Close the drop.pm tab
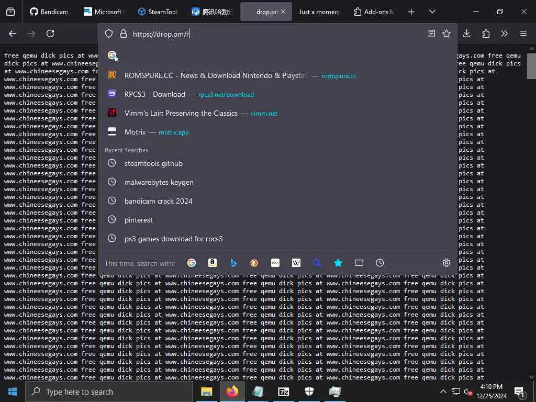536x402 pixels. point(283,12)
